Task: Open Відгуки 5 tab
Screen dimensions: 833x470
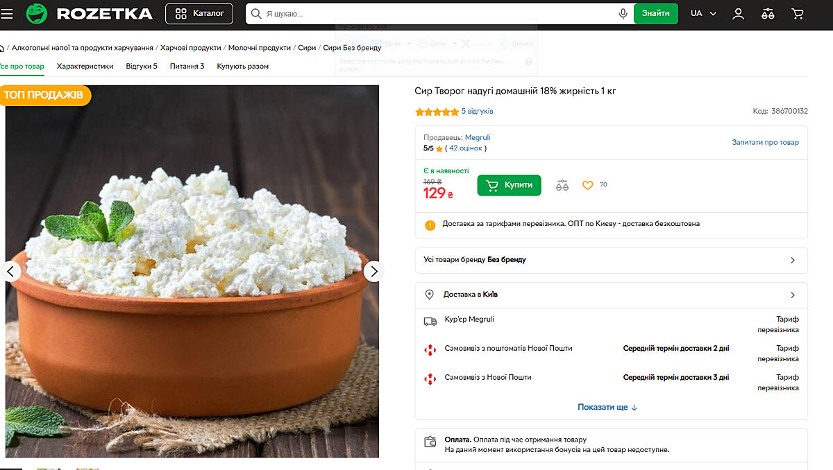Action: [141, 67]
